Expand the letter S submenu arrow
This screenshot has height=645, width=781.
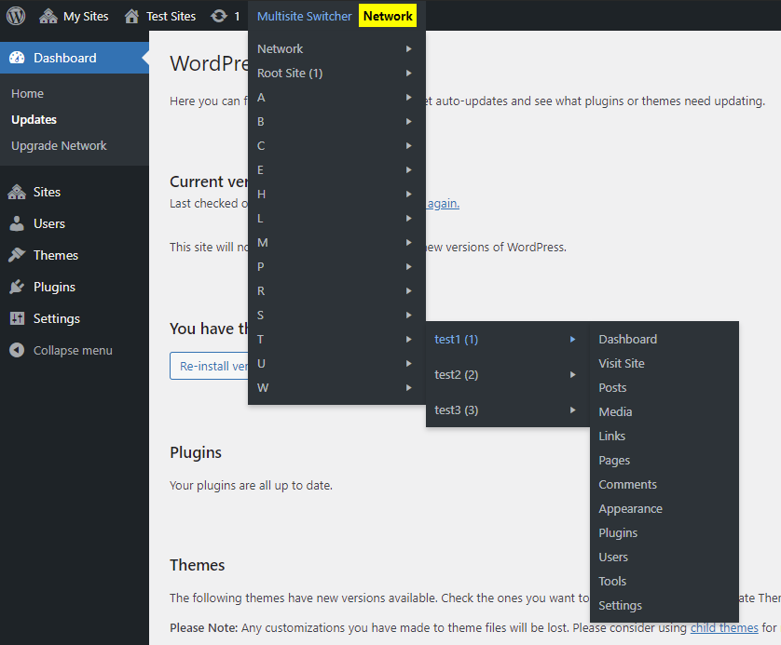[x=408, y=316]
